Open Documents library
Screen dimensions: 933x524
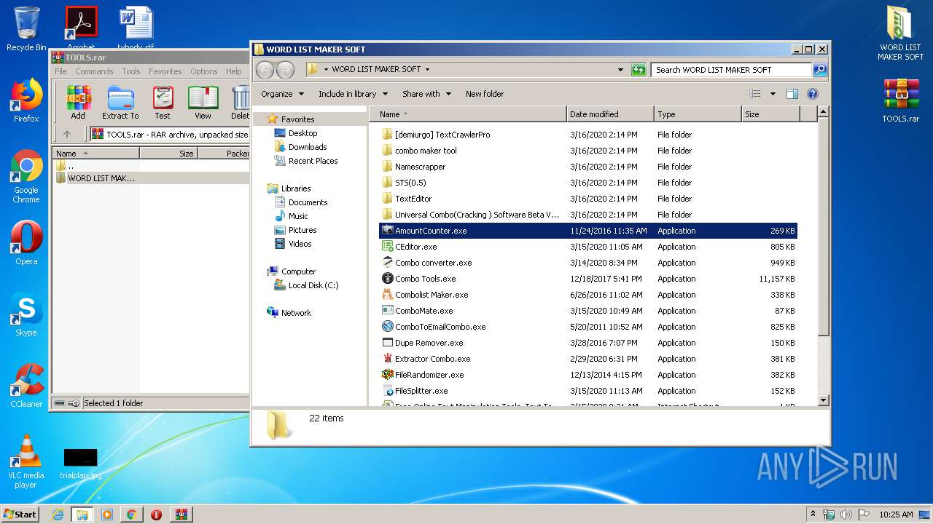[x=308, y=202]
